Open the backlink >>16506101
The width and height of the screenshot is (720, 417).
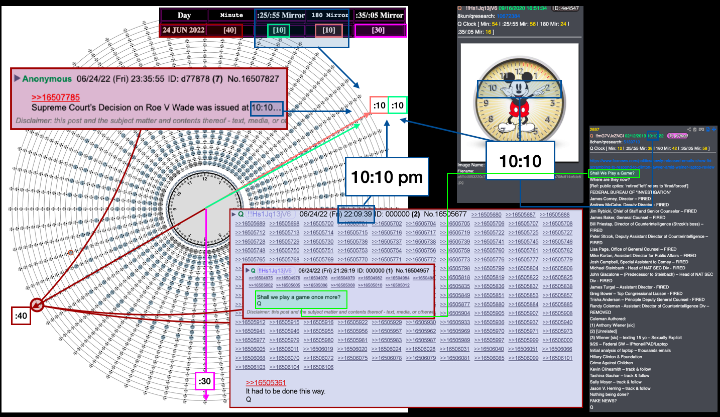tap(557, 358)
